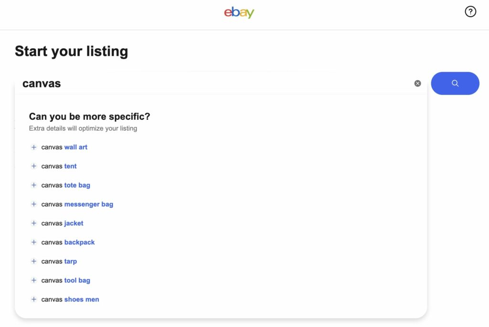Click the search magnifier button

point(455,83)
